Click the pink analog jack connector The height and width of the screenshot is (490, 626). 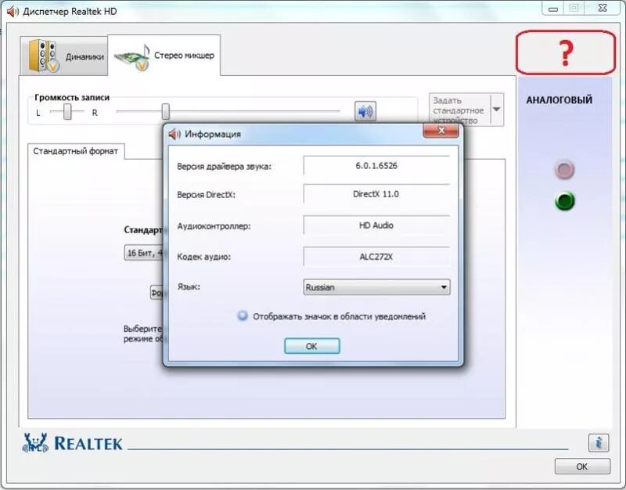tap(564, 170)
